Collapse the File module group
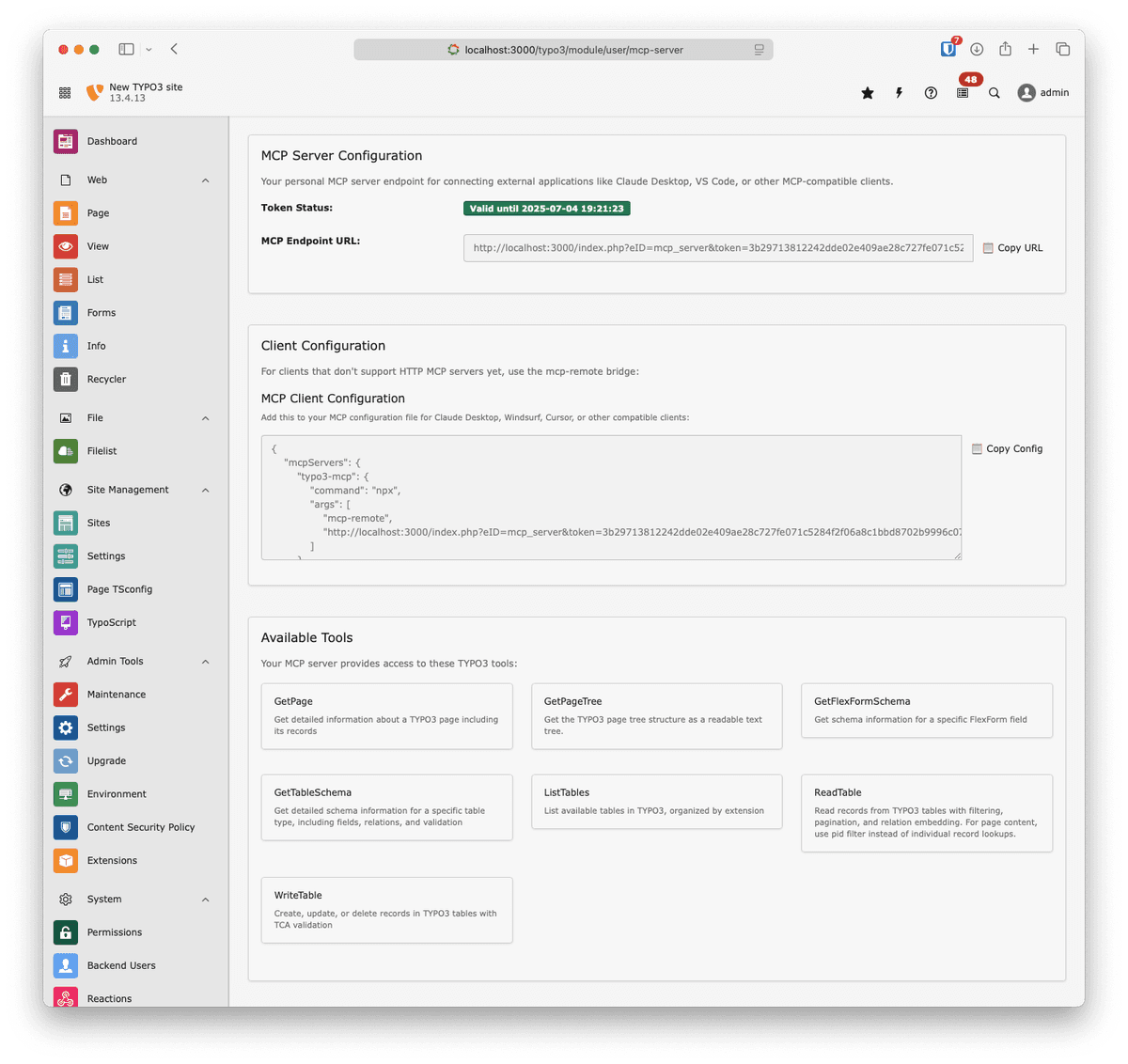This screenshot has height=1064, width=1128. click(206, 418)
